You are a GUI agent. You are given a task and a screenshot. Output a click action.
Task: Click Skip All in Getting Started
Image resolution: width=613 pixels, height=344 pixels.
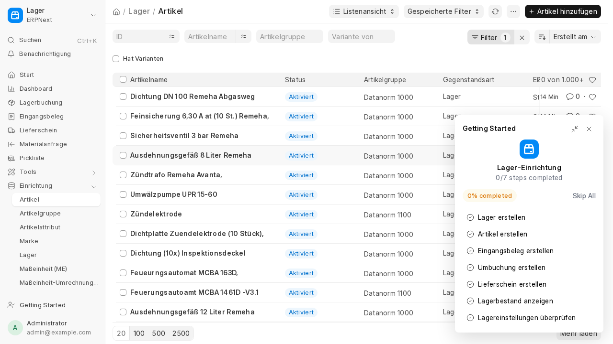pos(584,196)
